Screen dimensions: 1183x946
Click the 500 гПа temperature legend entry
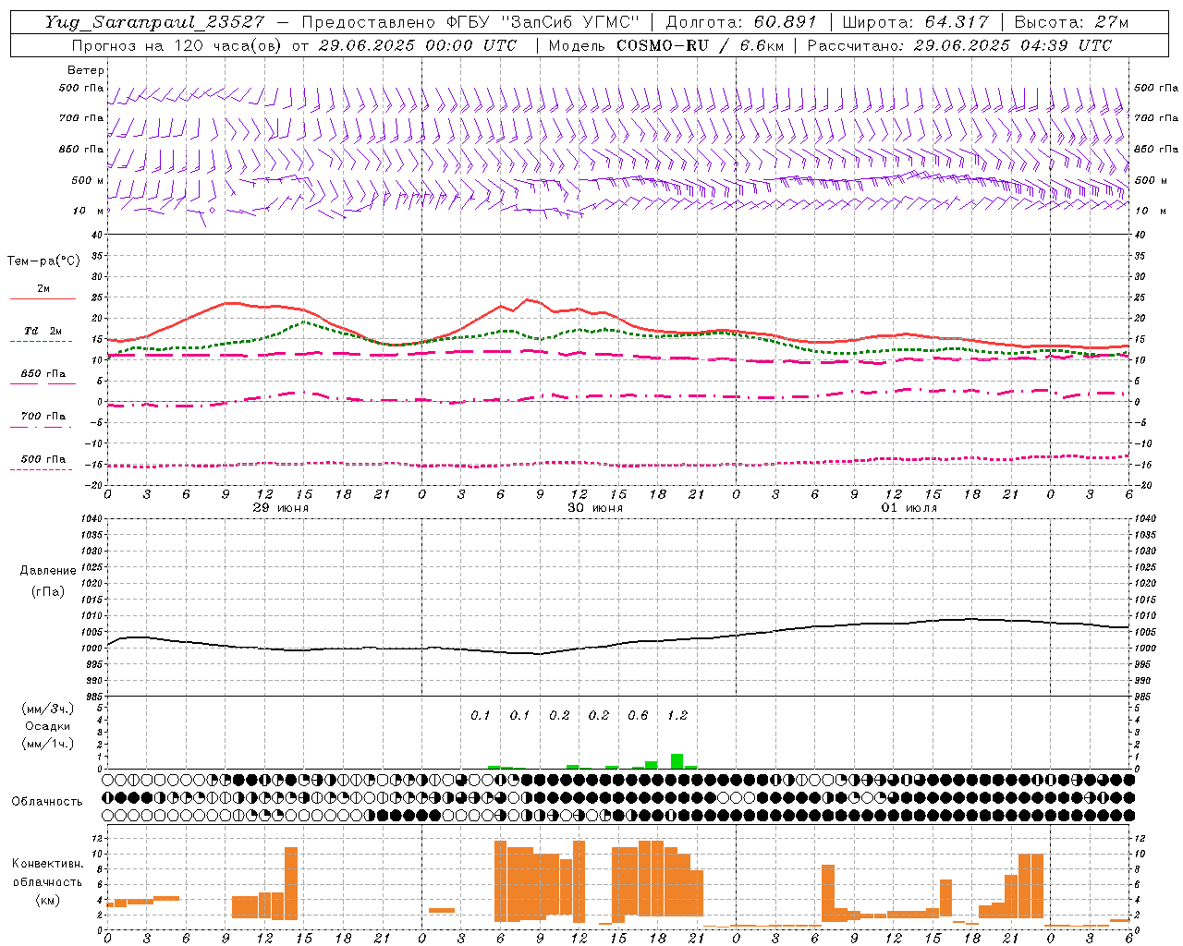(x=43, y=459)
